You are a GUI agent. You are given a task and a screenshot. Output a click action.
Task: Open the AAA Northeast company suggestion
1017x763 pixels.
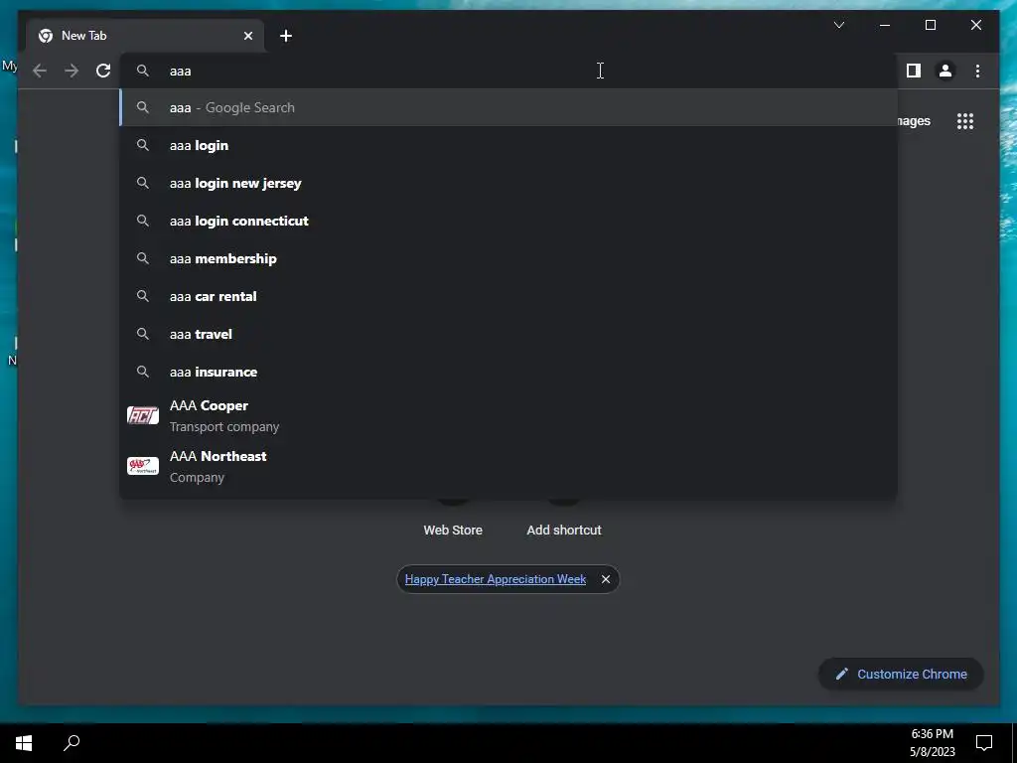coord(508,467)
